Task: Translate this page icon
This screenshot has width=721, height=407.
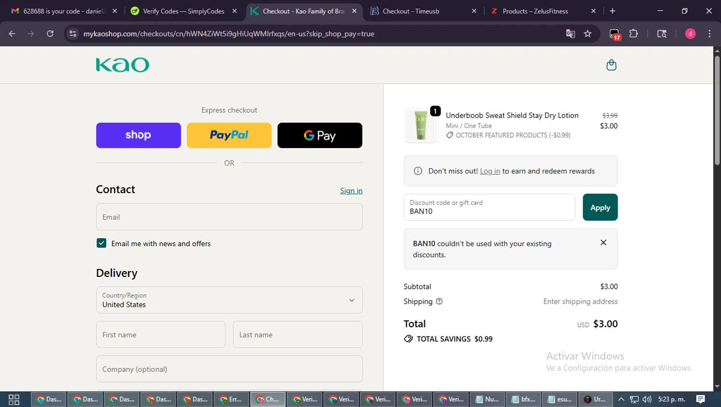Action: click(571, 34)
